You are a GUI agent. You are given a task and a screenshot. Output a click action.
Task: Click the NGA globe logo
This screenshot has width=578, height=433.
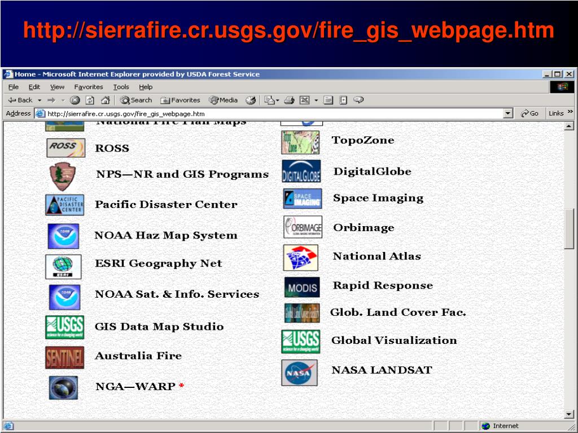pos(63,388)
